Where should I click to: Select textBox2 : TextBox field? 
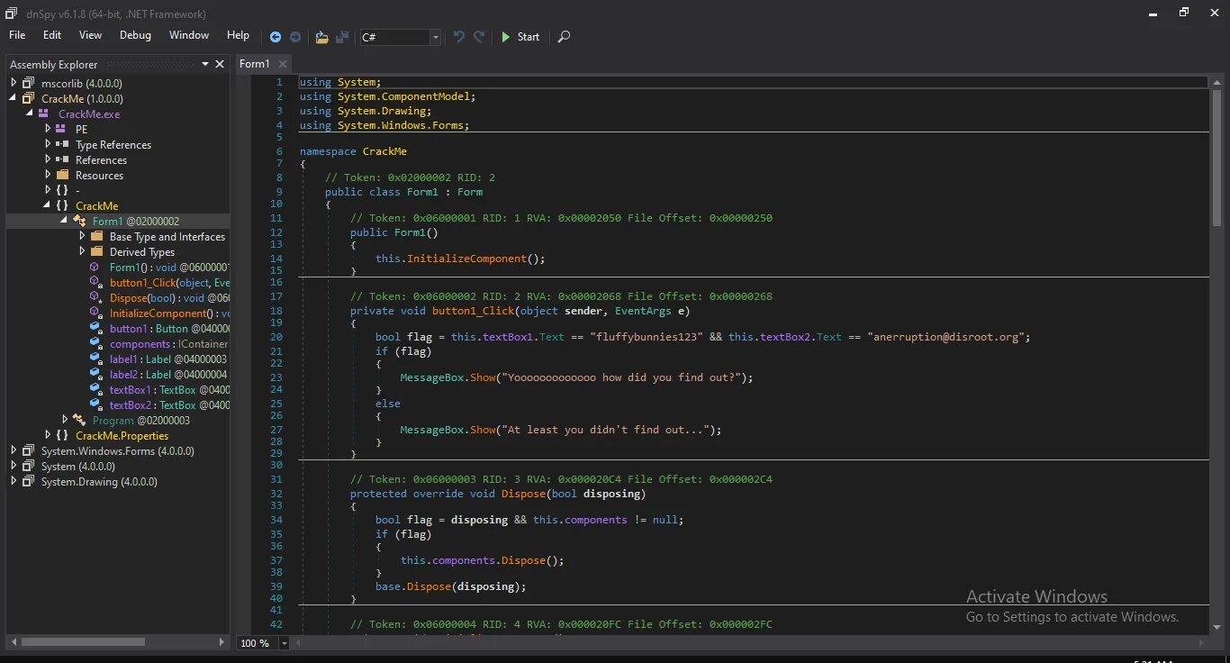point(169,405)
